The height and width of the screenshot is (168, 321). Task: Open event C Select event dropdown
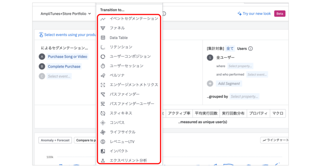click(59, 76)
